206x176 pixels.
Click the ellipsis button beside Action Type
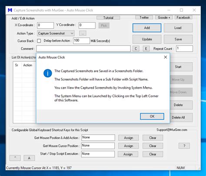coord(83,33)
